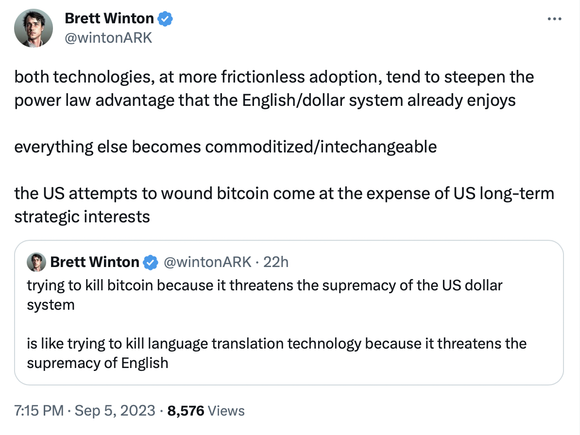Click the @wintonARK handle under the top name
This screenshot has width=580, height=435.
(108, 38)
